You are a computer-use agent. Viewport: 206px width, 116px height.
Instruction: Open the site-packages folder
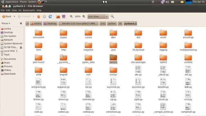pyautogui.click(x=138, y=59)
